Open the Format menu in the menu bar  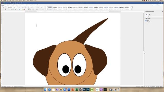20,1
